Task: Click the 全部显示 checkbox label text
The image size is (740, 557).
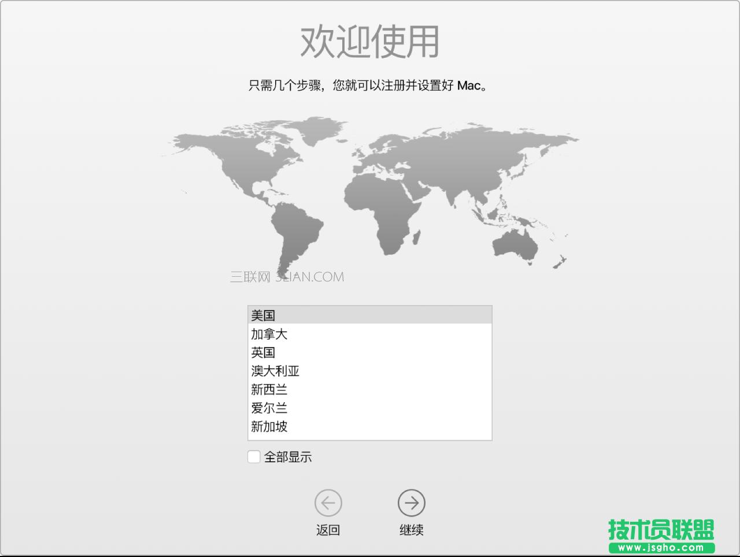Action: click(288, 457)
